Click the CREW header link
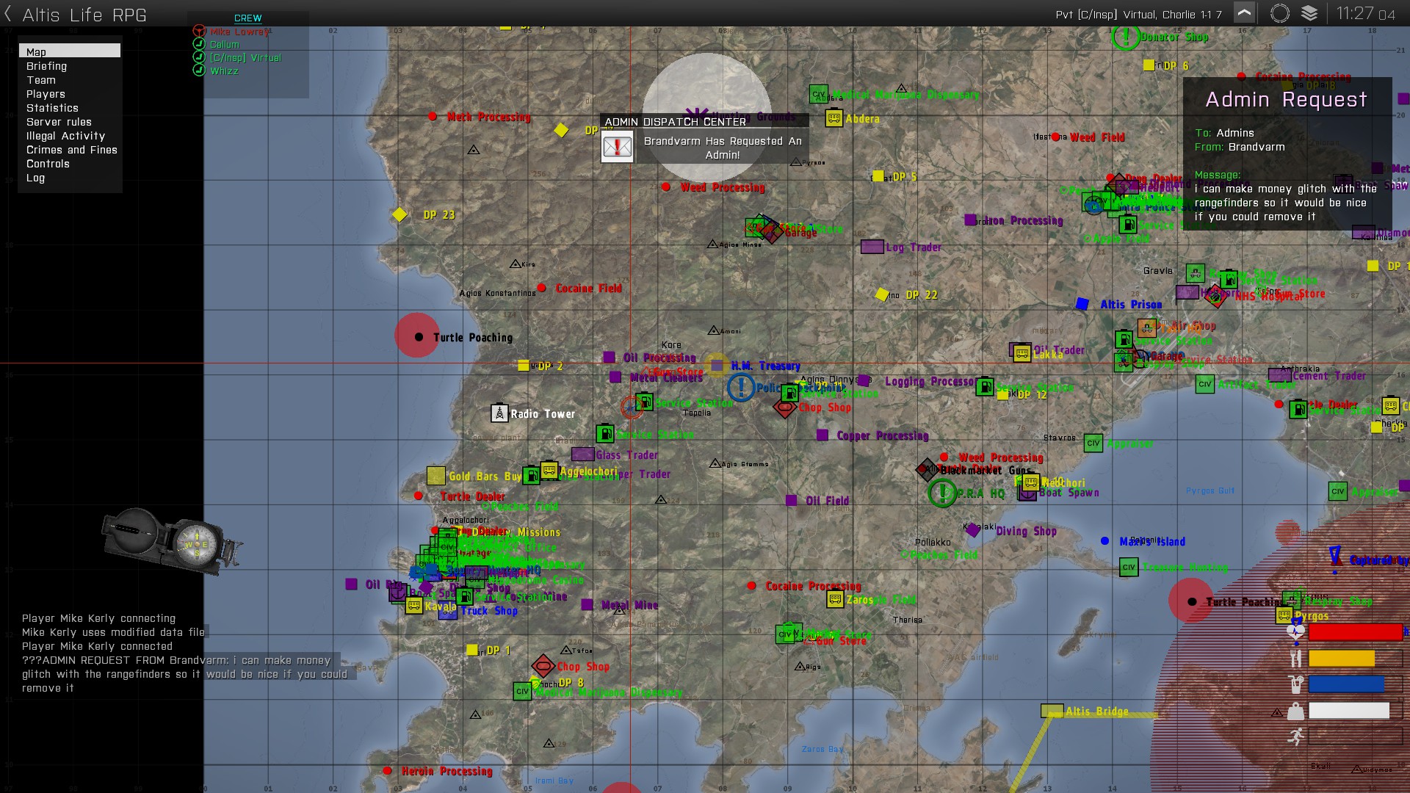The width and height of the screenshot is (1410, 793). pyautogui.click(x=247, y=18)
